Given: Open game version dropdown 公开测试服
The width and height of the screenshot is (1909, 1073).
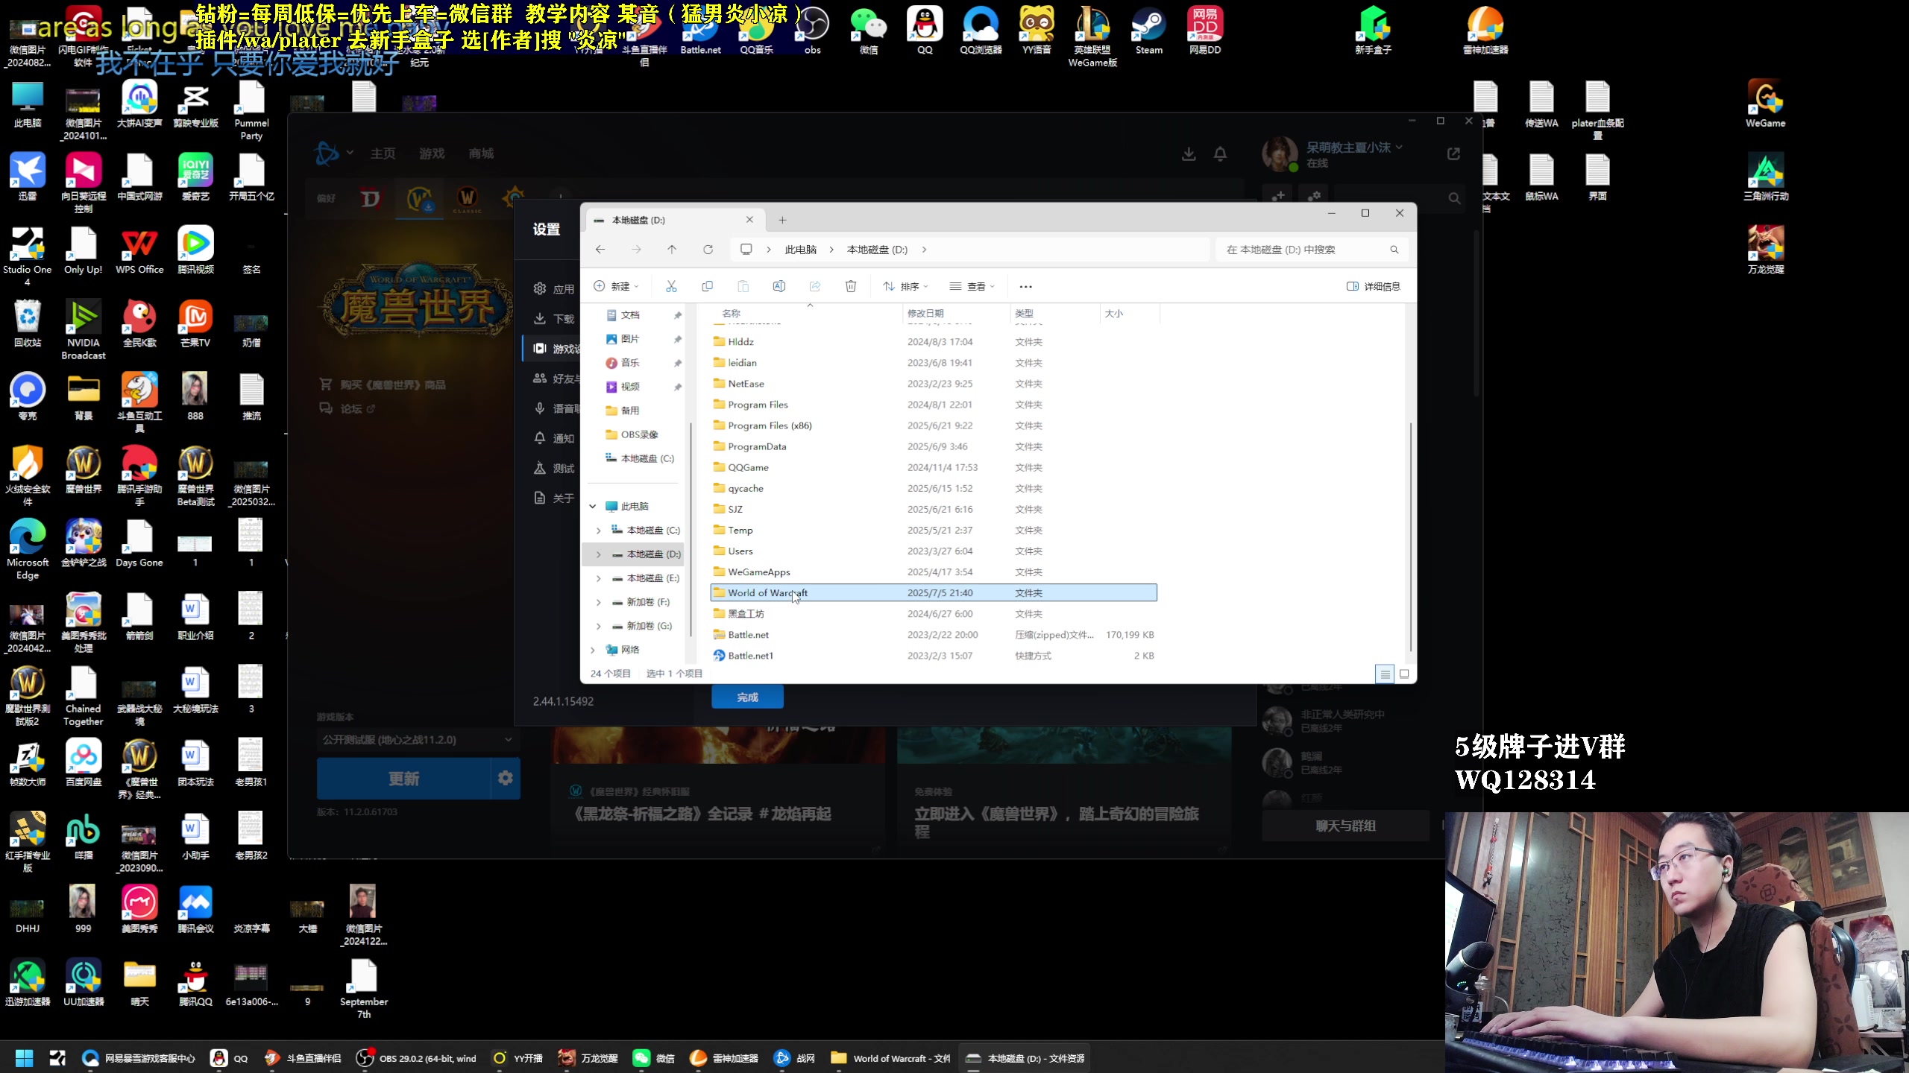Looking at the screenshot, I should [x=417, y=740].
